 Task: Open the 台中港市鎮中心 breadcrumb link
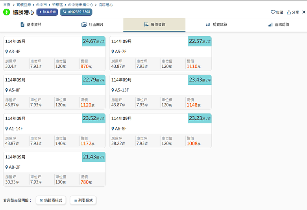pos(80,5)
